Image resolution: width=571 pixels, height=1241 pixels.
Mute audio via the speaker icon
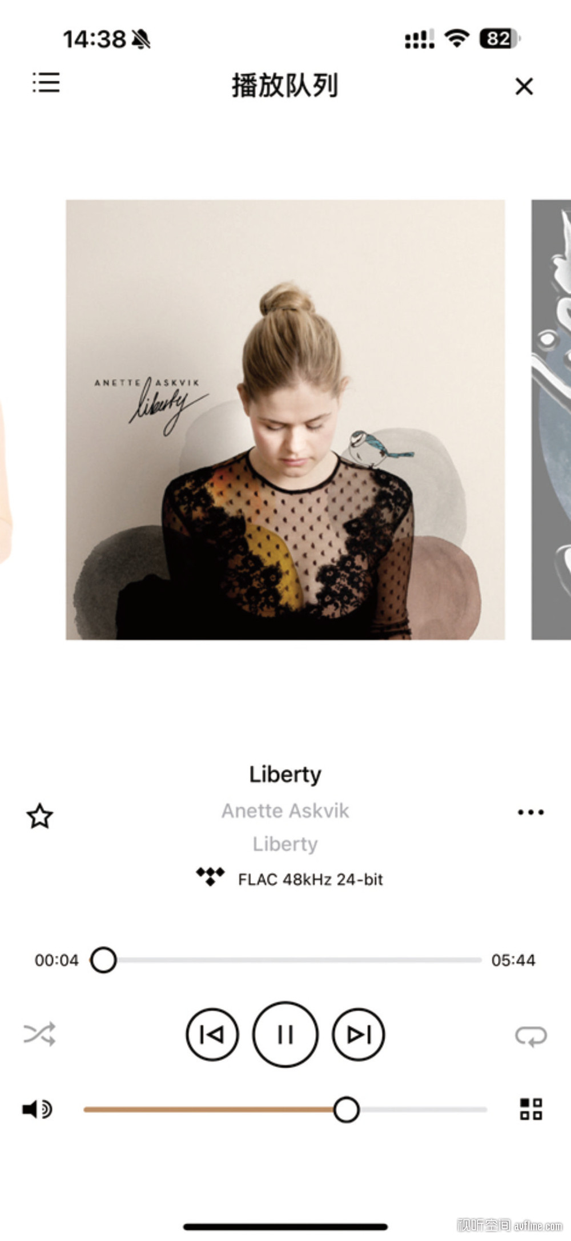[37, 1109]
